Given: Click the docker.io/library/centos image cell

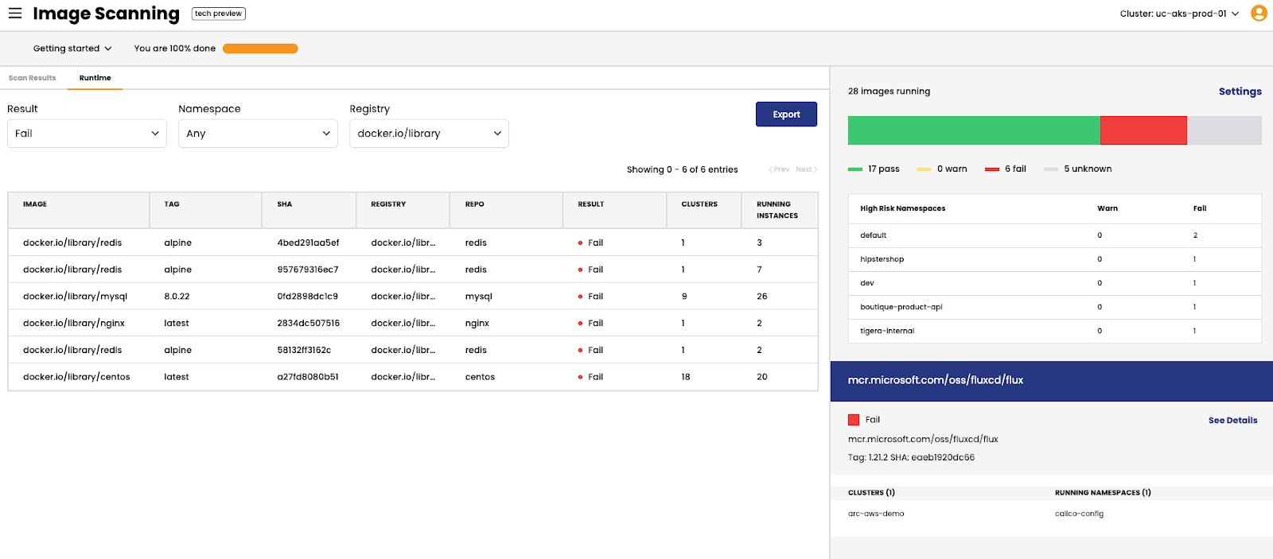Looking at the screenshot, I should [76, 377].
